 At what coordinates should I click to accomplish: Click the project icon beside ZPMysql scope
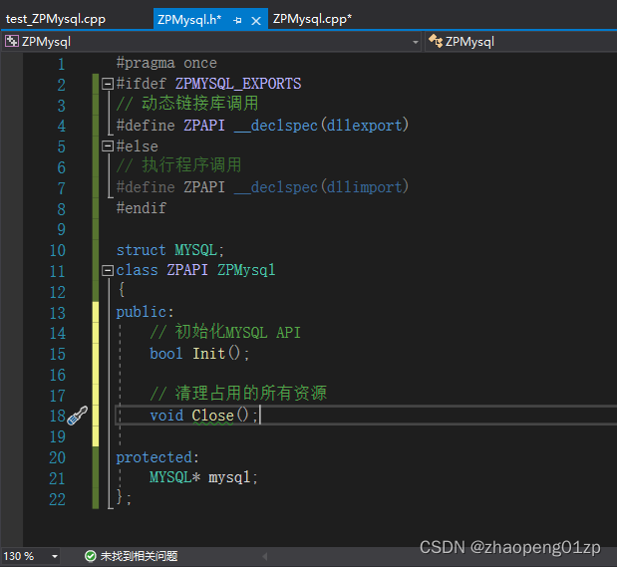pos(11,41)
